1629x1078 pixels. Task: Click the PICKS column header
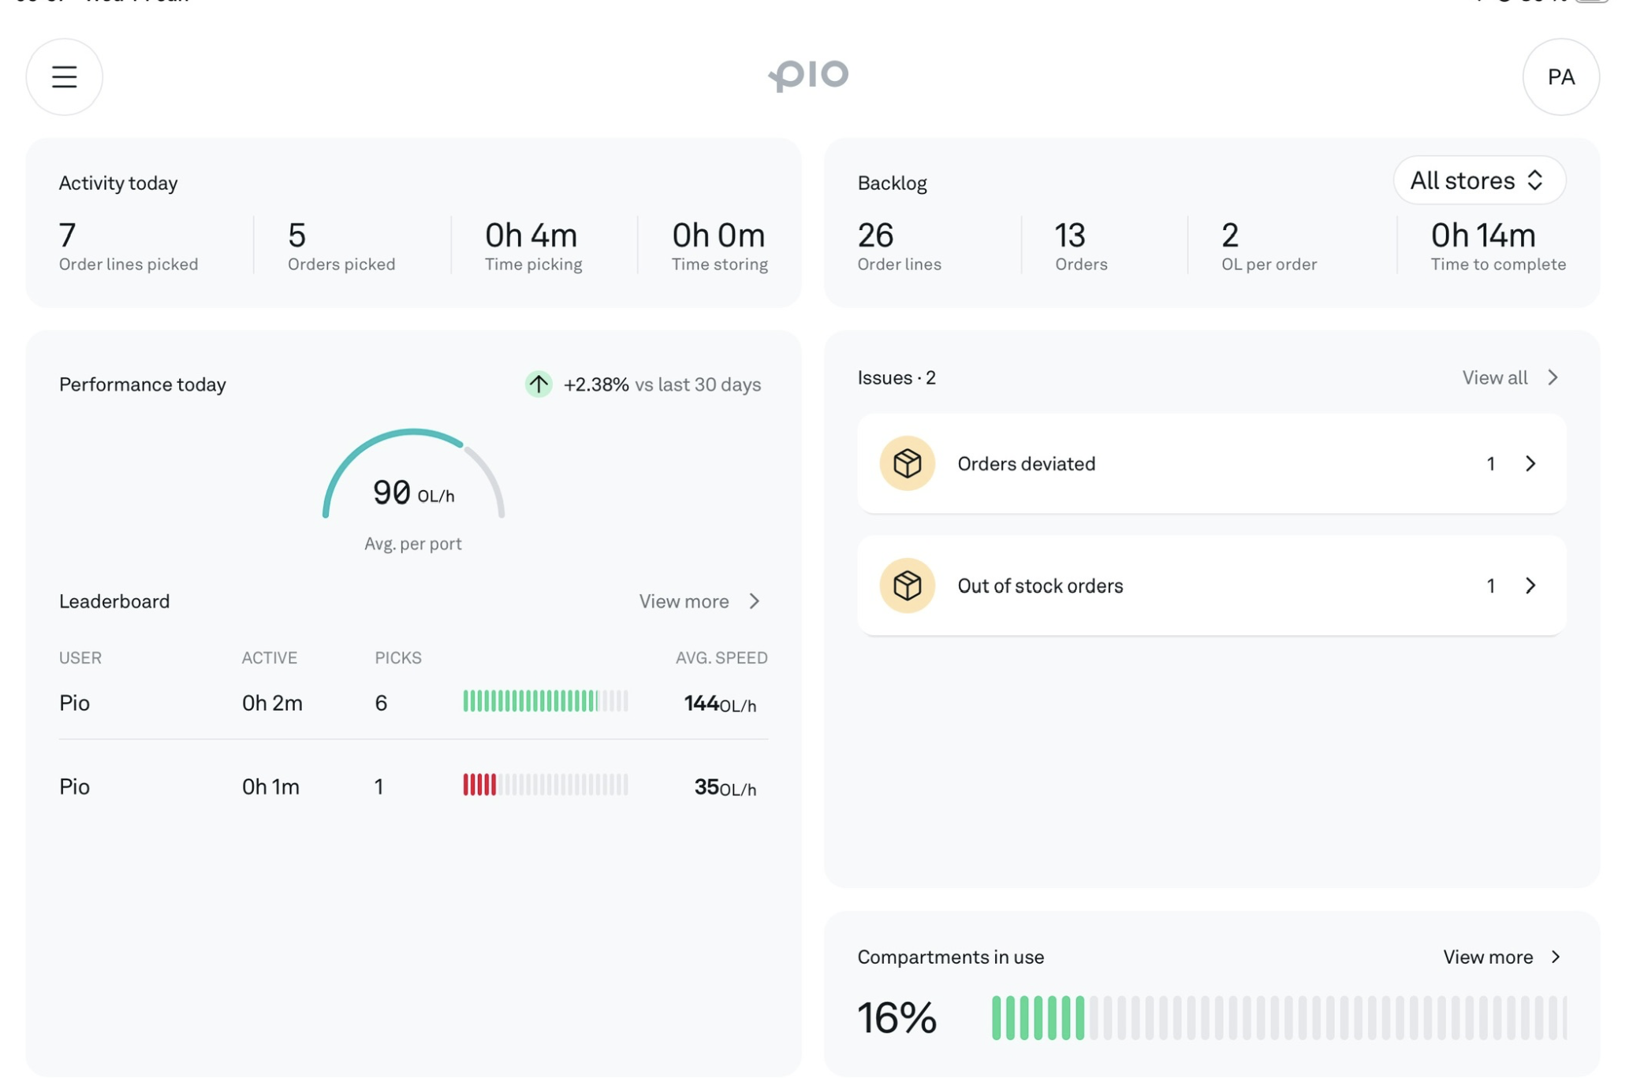tap(397, 657)
